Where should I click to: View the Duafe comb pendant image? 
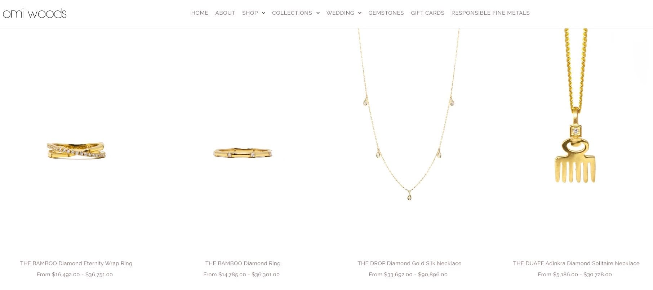[x=575, y=106]
